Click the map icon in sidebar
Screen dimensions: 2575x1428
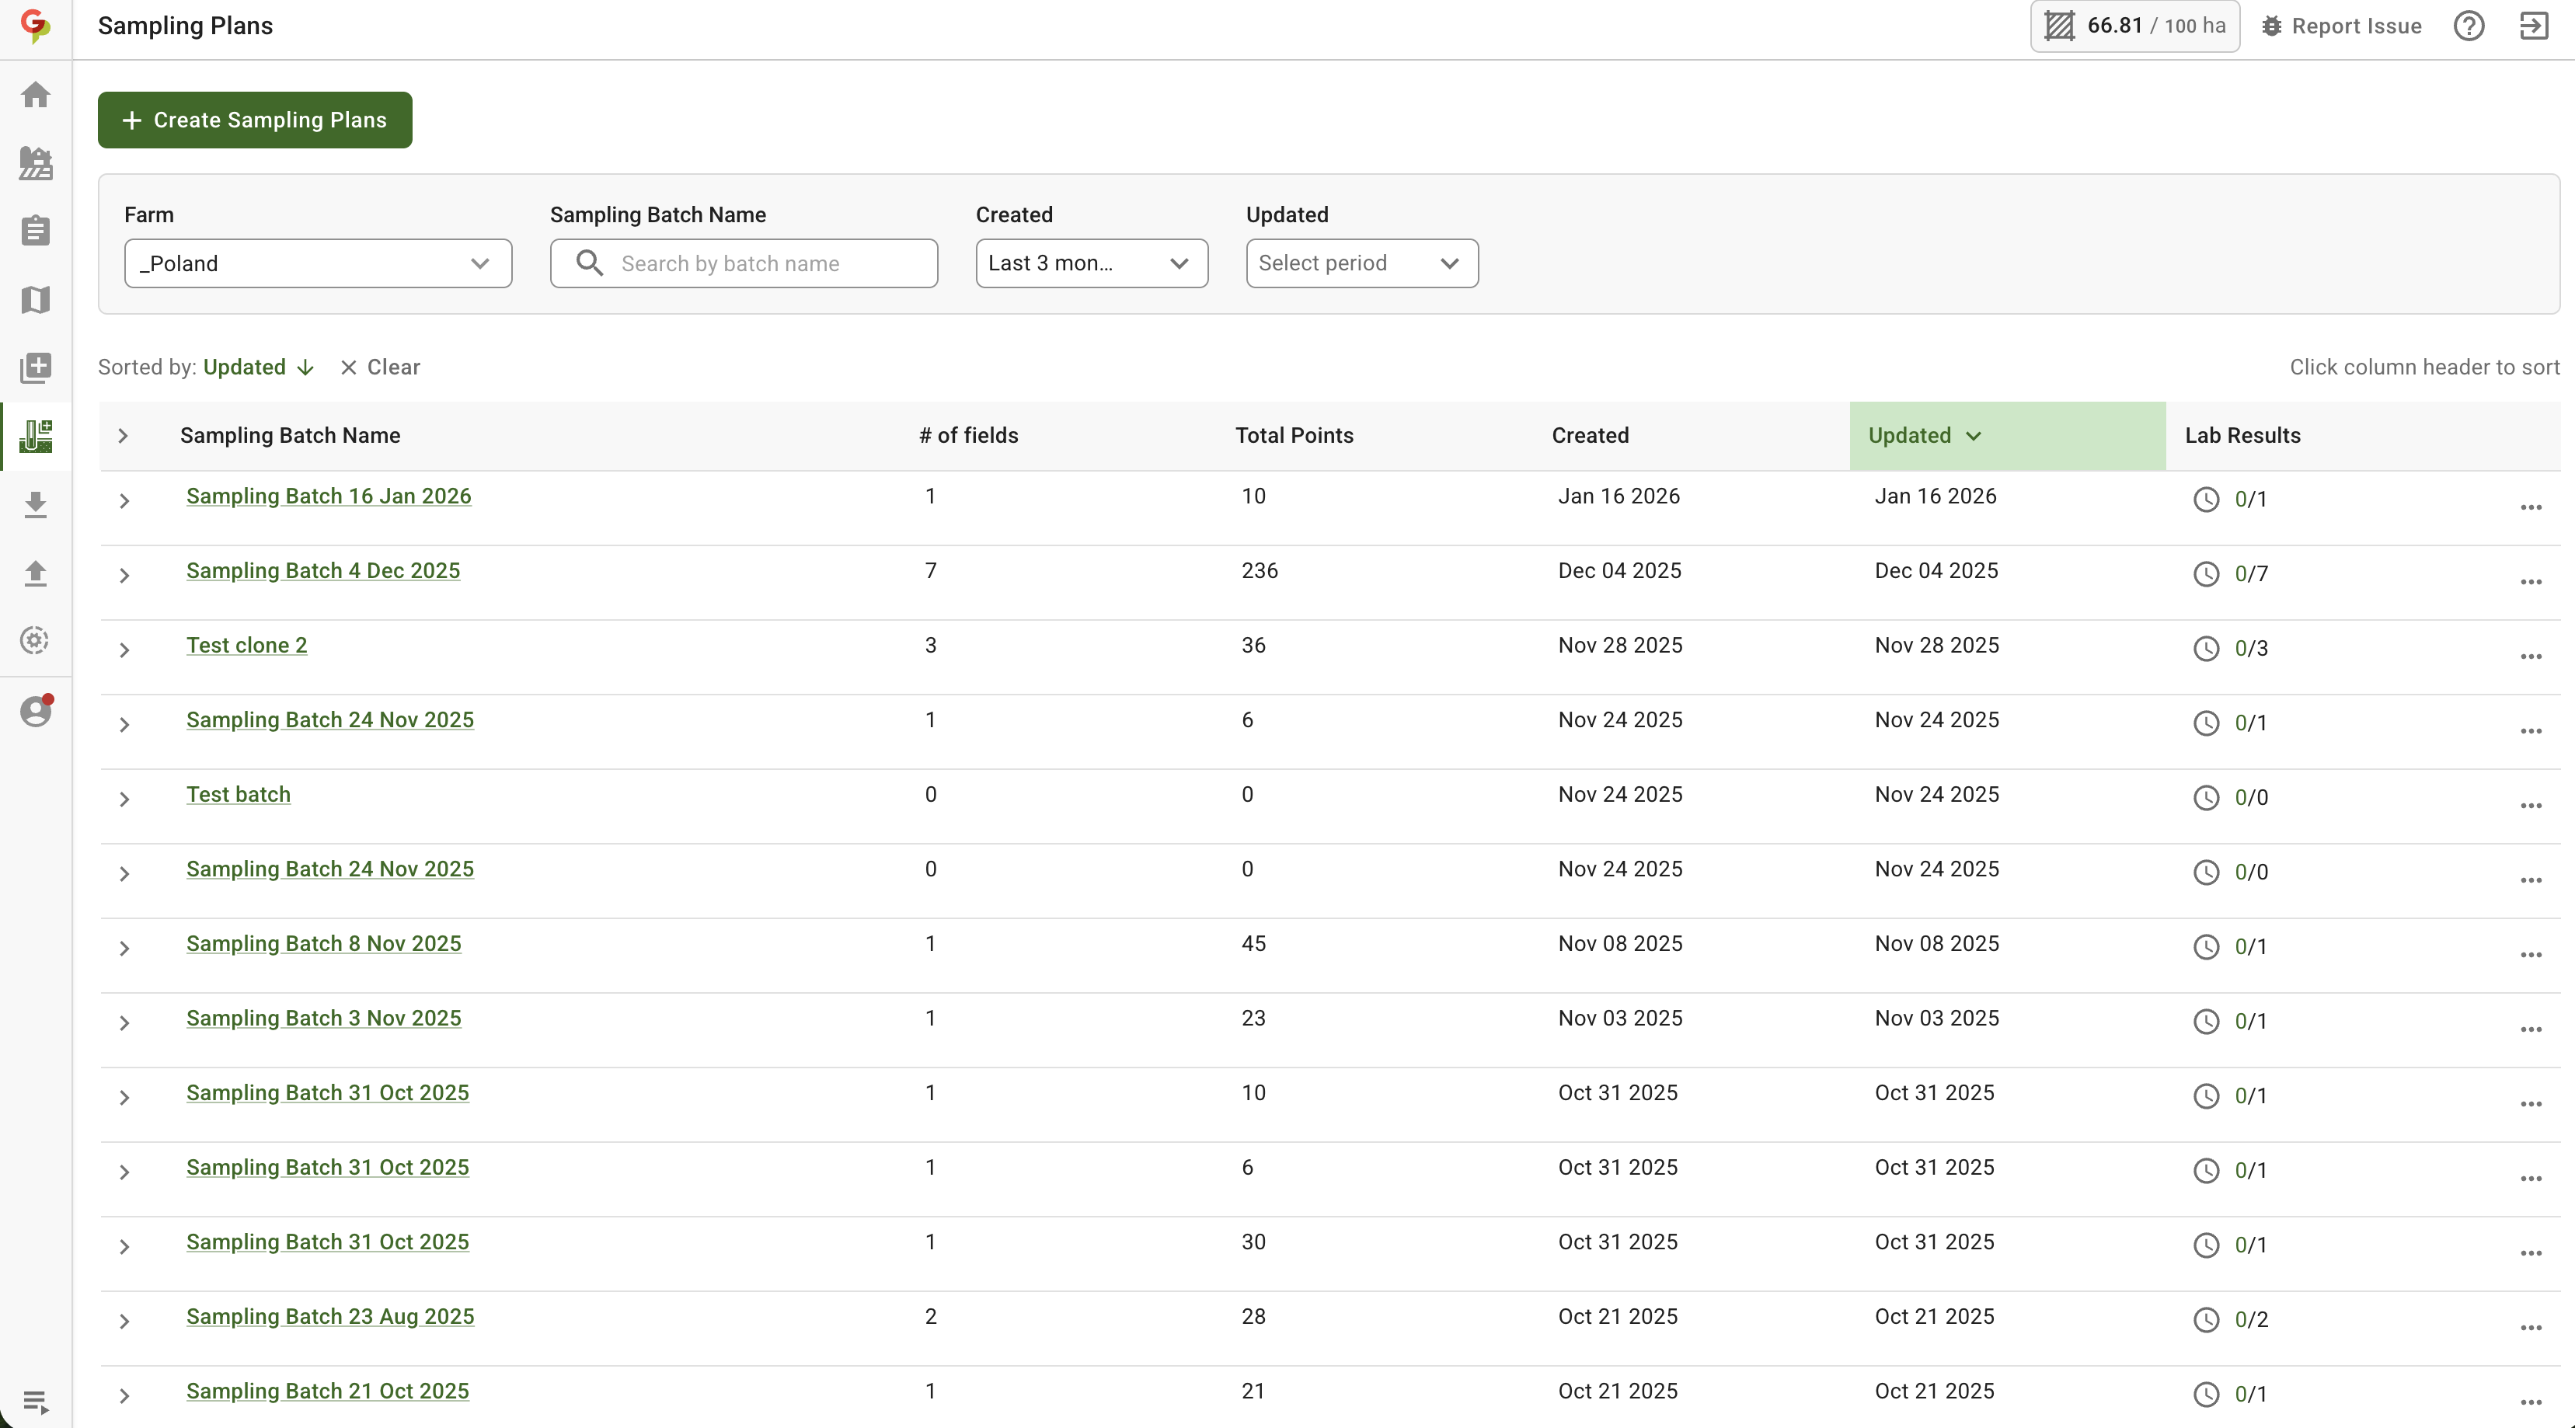click(x=36, y=300)
